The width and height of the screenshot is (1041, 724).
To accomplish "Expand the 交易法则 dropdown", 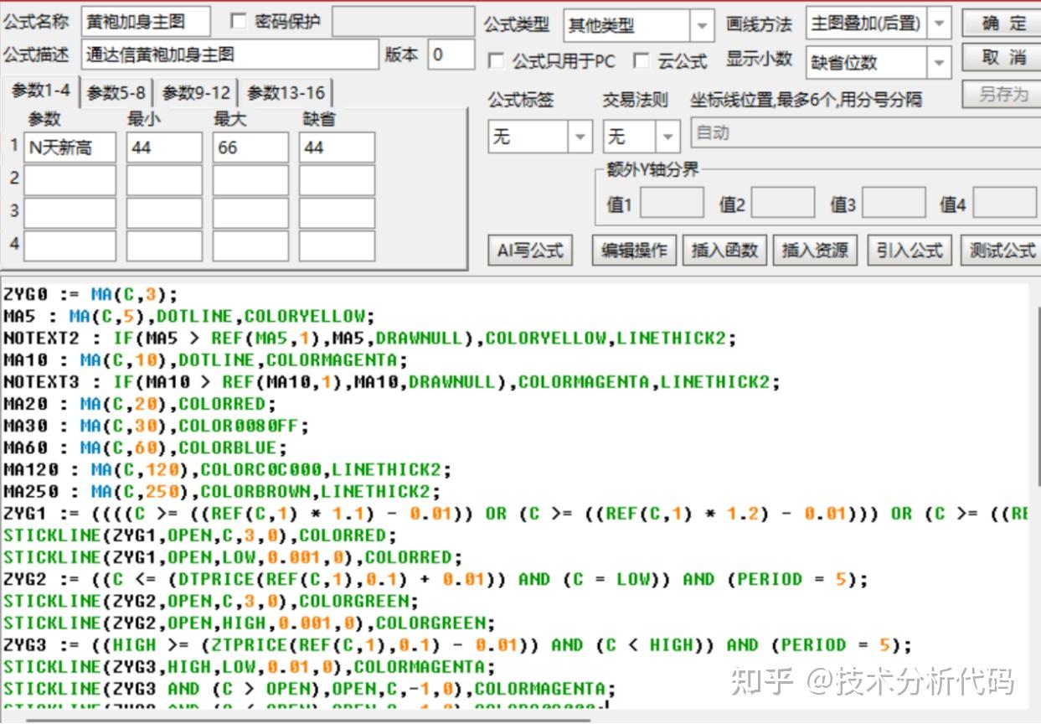I will (667, 136).
